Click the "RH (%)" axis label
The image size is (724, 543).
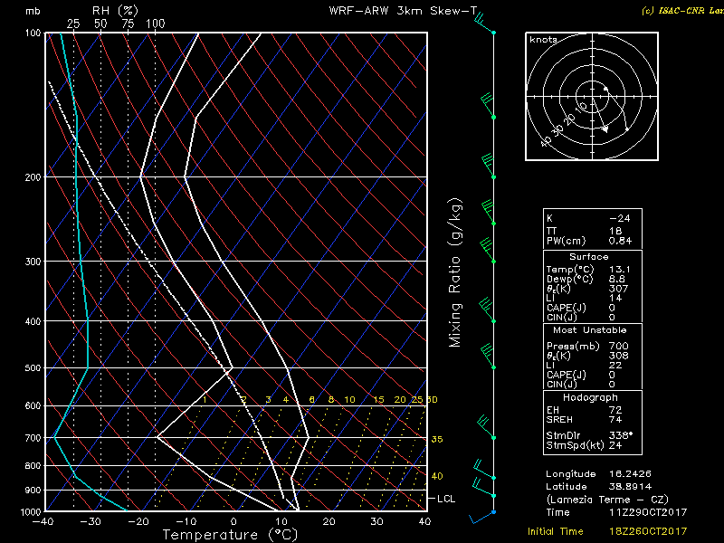[x=115, y=11]
